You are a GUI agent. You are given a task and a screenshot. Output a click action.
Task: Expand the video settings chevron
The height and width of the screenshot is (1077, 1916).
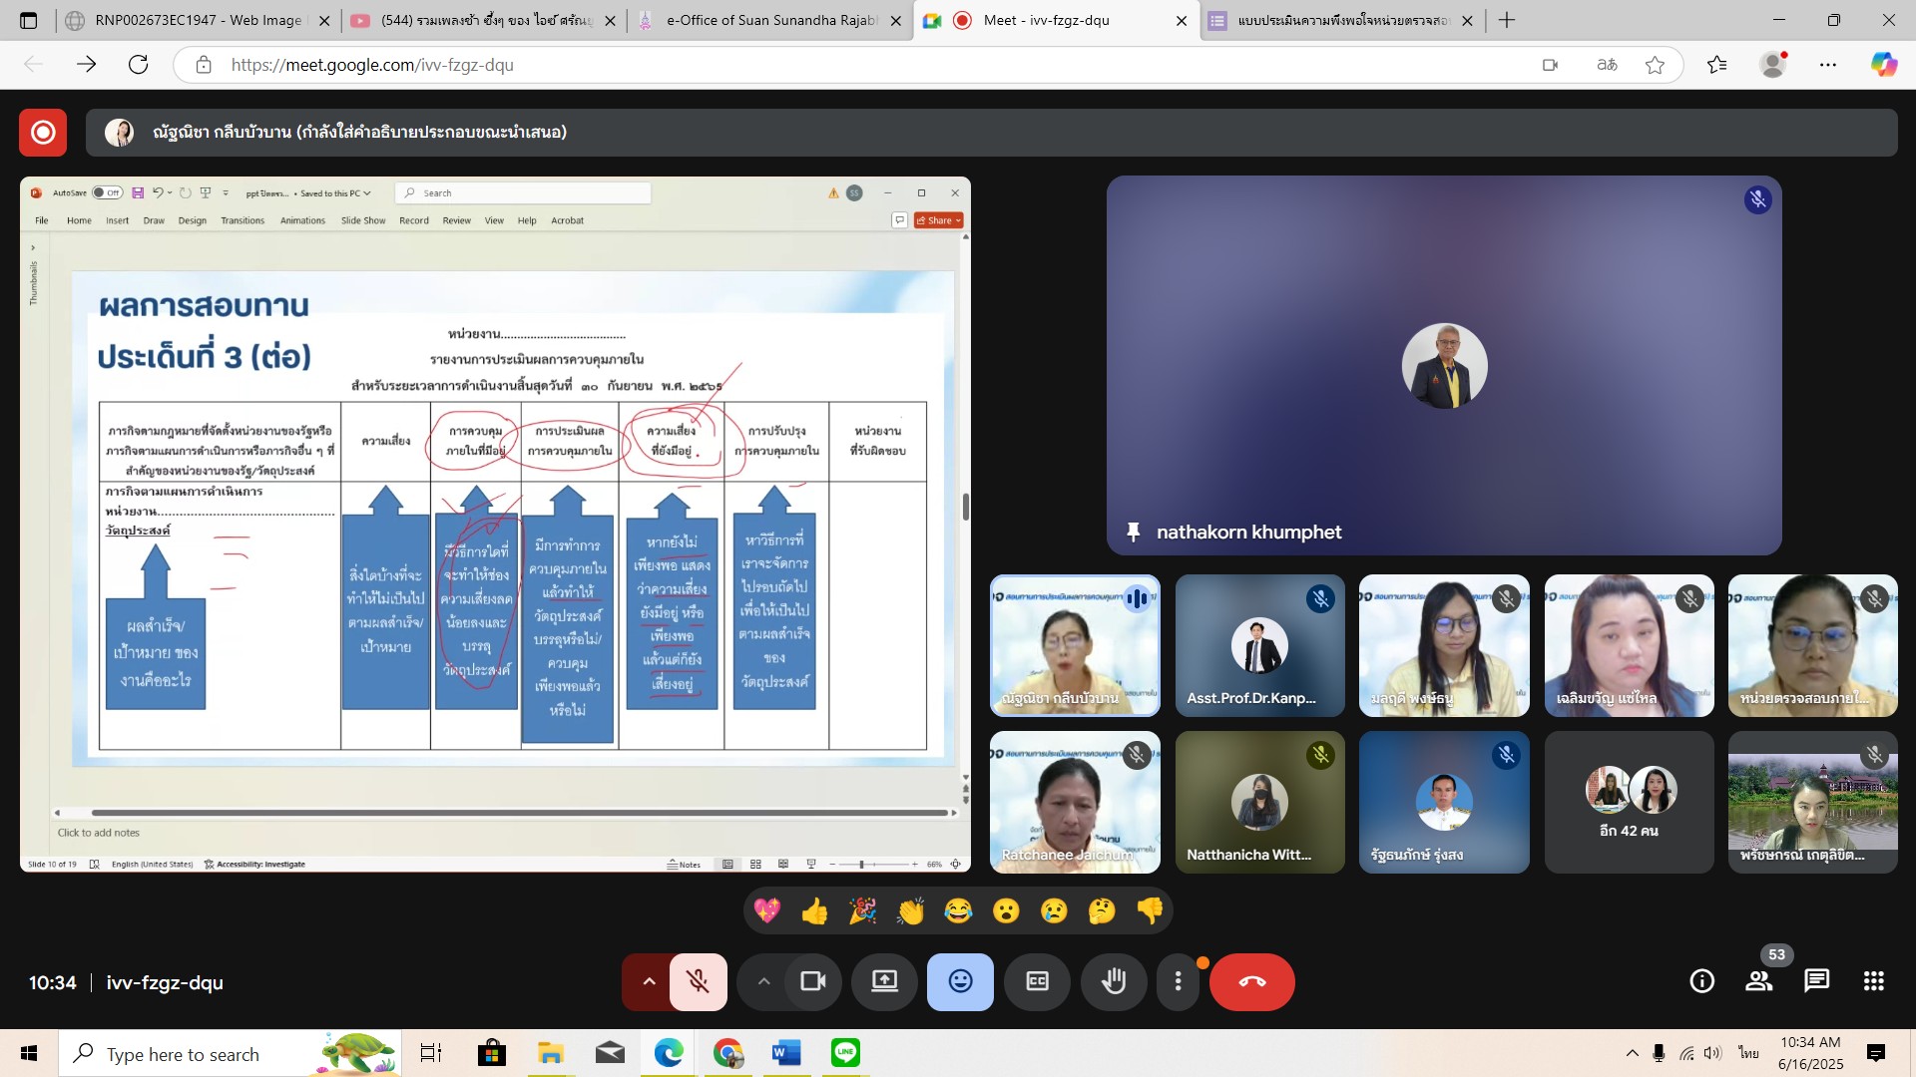[763, 982]
